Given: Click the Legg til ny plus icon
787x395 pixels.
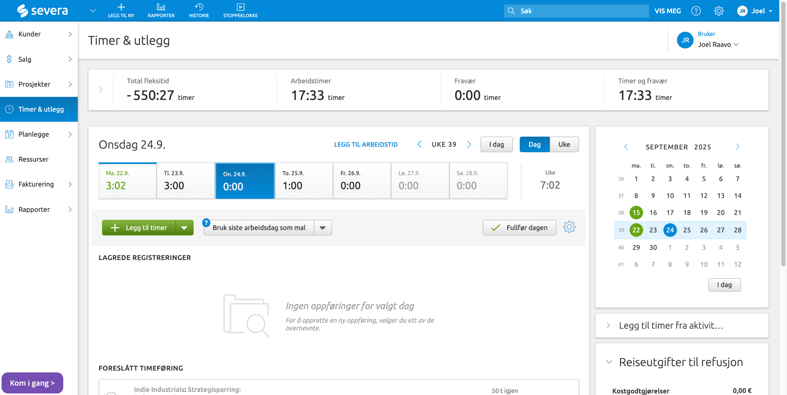Looking at the screenshot, I should click(x=121, y=7).
